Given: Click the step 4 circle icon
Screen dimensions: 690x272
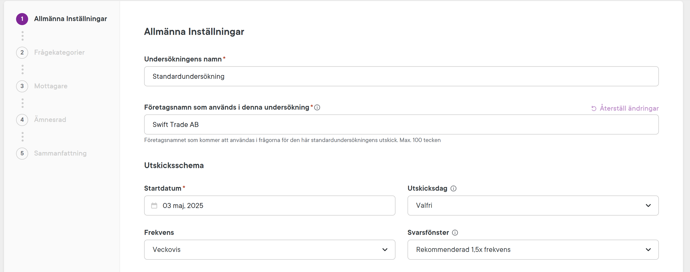Looking at the screenshot, I should tap(22, 120).
